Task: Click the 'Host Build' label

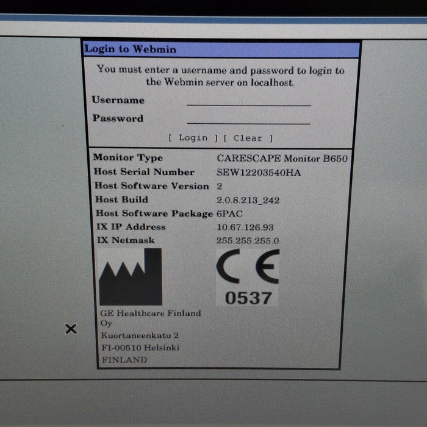Action: click(x=122, y=199)
